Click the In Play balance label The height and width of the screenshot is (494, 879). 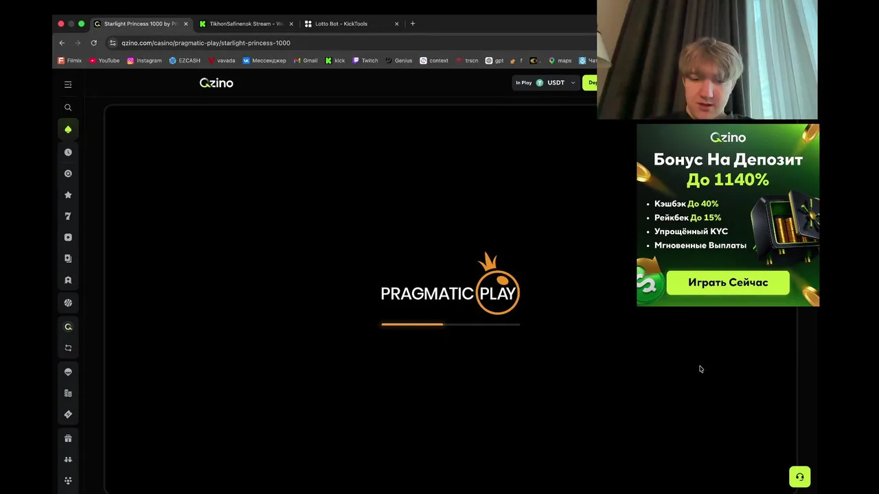(x=523, y=83)
